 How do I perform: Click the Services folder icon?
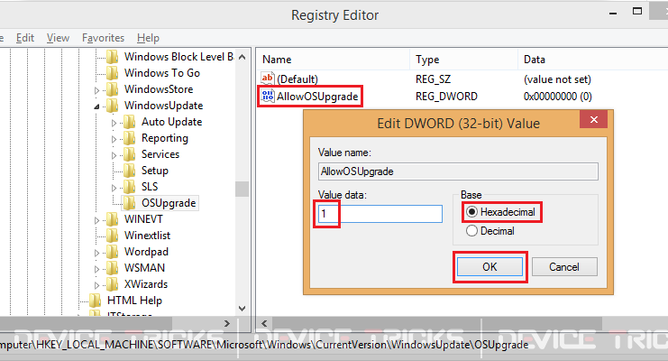click(x=129, y=154)
